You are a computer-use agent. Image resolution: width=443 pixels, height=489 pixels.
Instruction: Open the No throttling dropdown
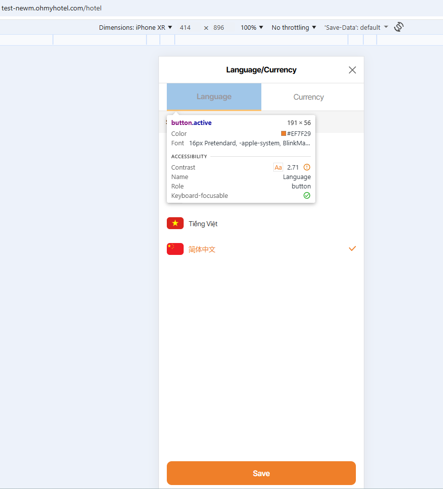[x=294, y=27]
